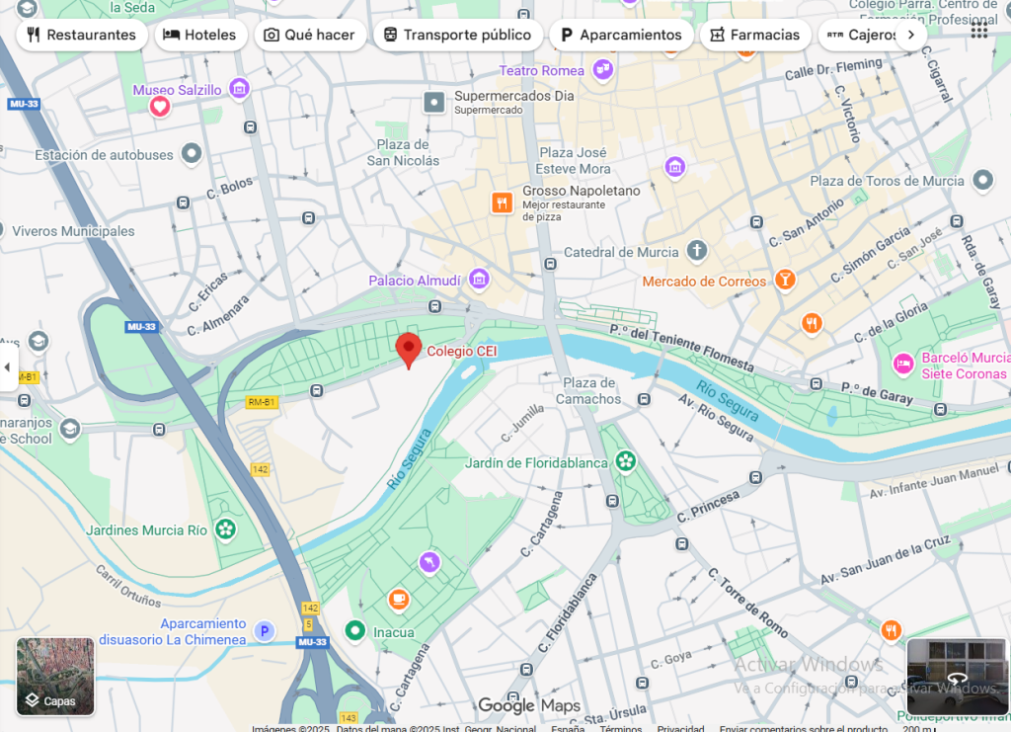1011x732 pixels.
Task: Open the Google apps grid icon
Action: pyautogui.click(x=978, y=31)
